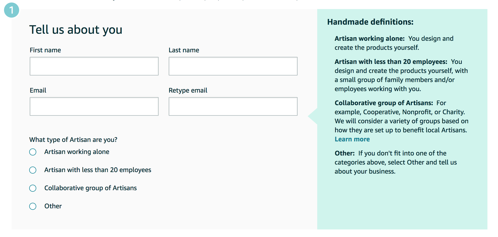Click the Retype email field label
The width and height of the screenshot is (498, 237).
pyautogui.click(x=188, y=90)
